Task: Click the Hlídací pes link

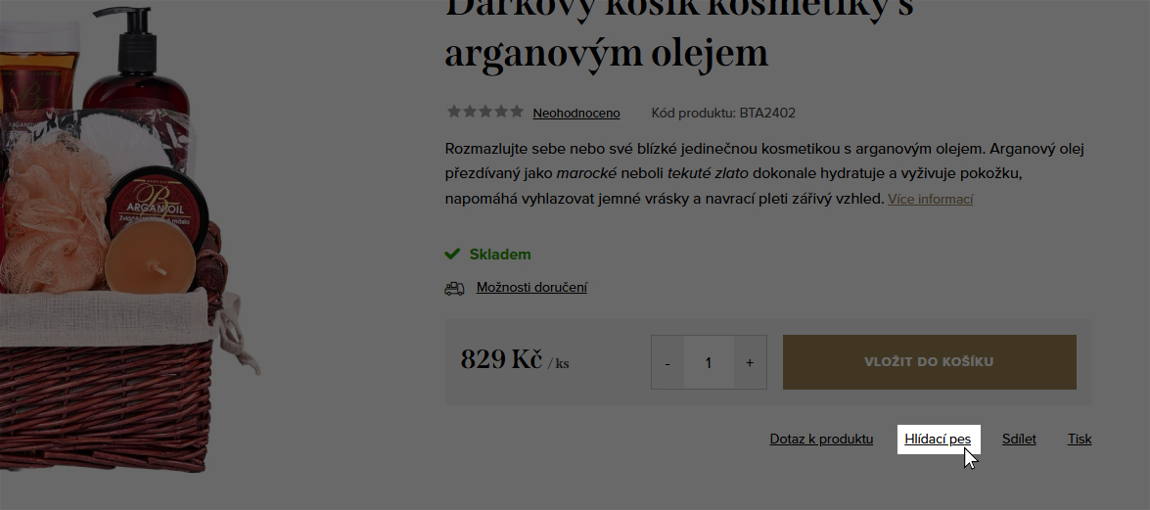Action: [x=938, y=439]
